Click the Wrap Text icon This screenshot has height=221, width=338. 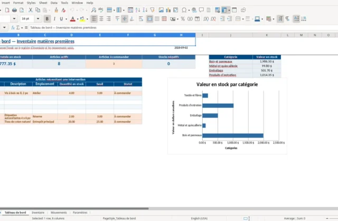coord(141,19)
